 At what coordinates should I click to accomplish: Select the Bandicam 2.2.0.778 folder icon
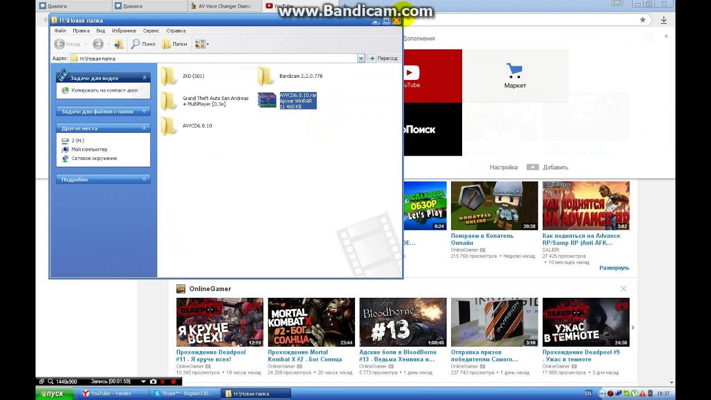pyautogui.click(x=266, y=76)
